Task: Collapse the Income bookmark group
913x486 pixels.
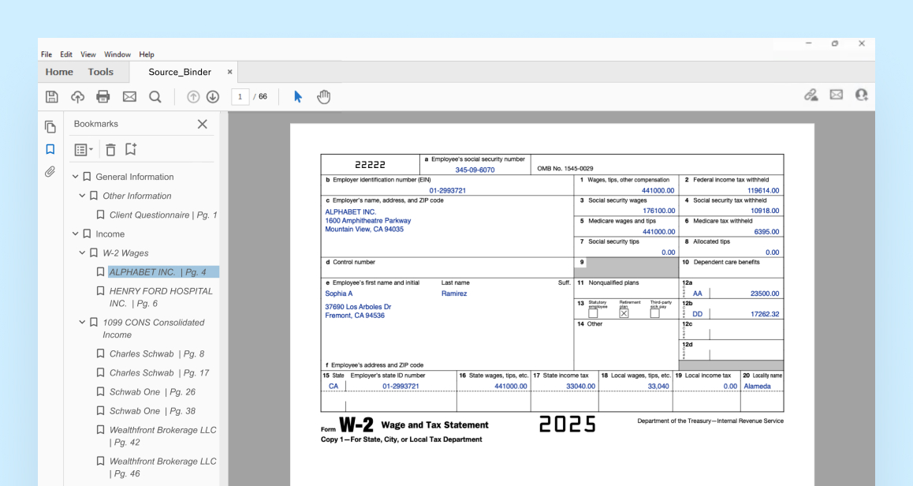Action: pyautogui.click(x=75, y=234)
